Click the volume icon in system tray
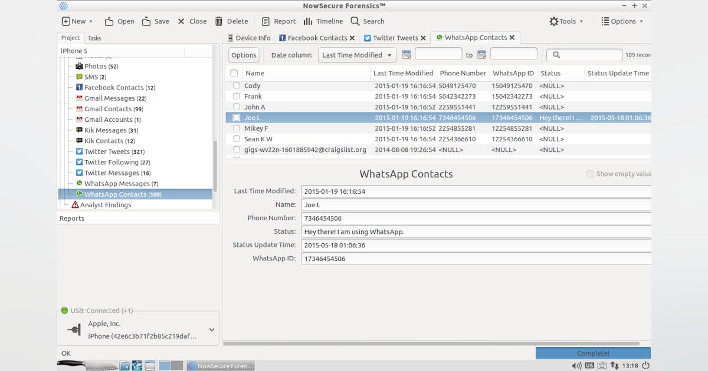 pos(576,366)
